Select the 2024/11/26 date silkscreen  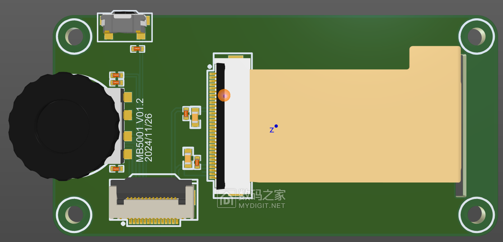pos(149,138)
